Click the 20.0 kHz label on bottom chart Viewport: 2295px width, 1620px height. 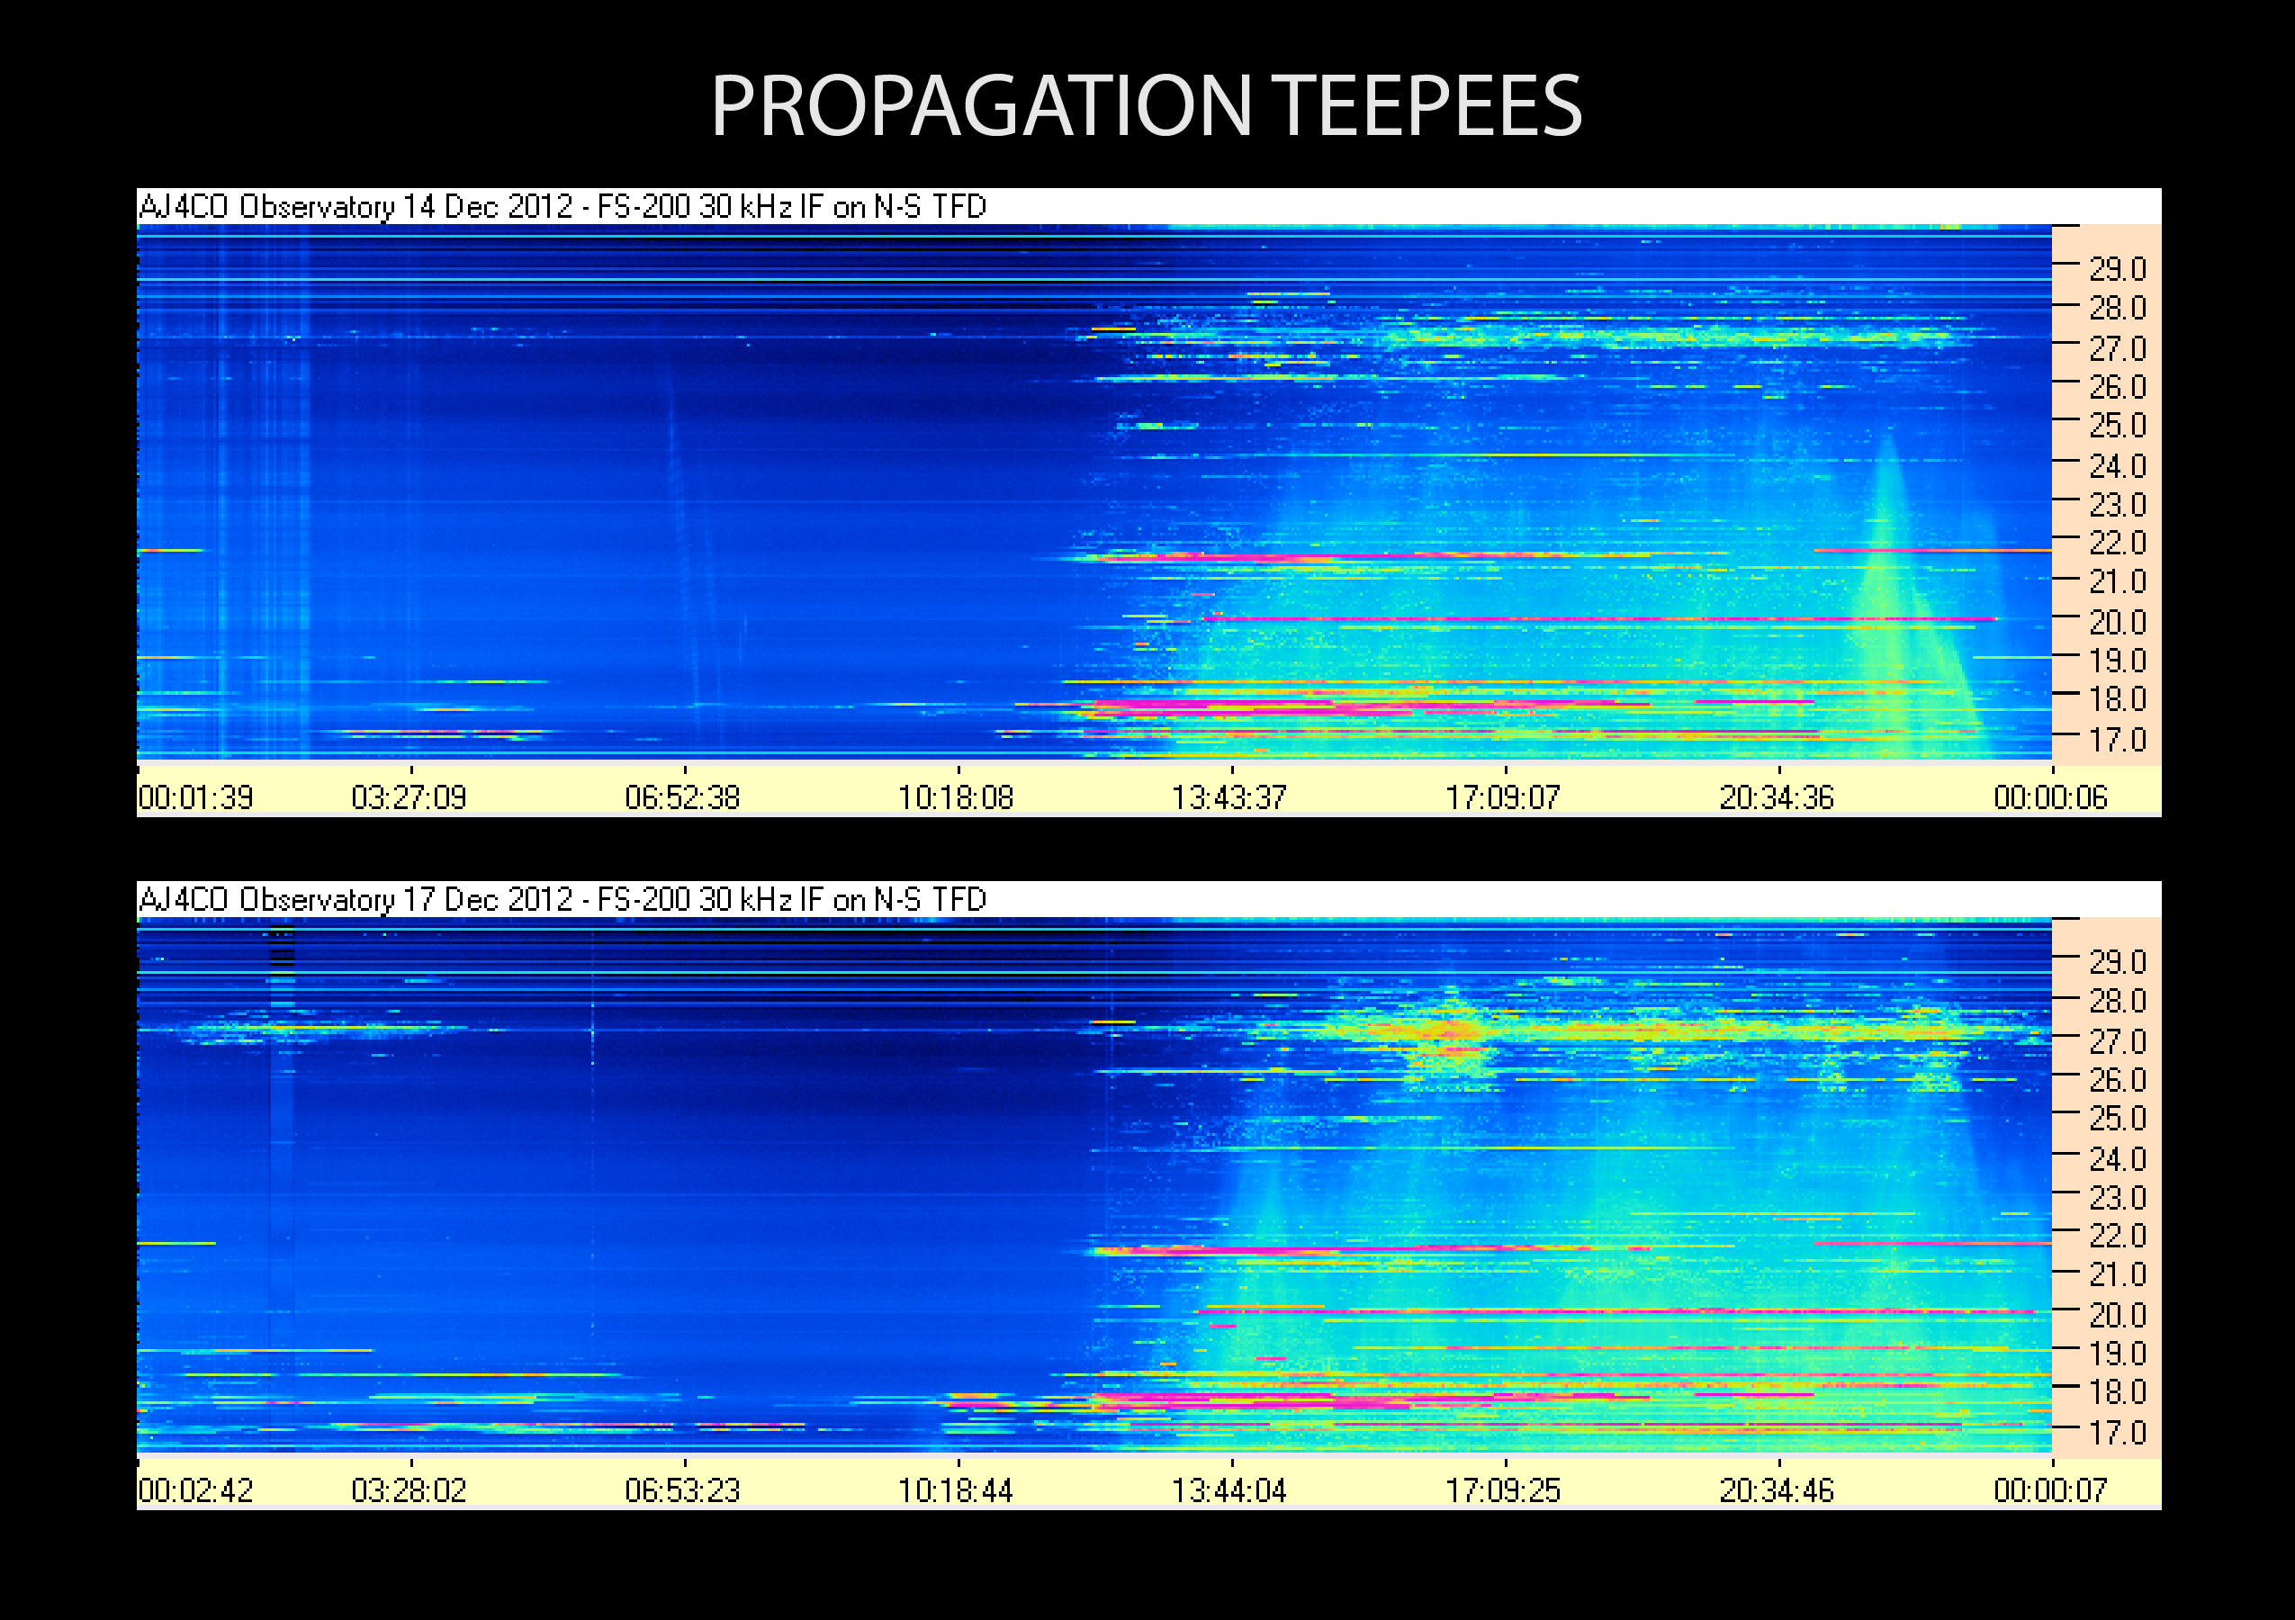coord(2117,1315)
